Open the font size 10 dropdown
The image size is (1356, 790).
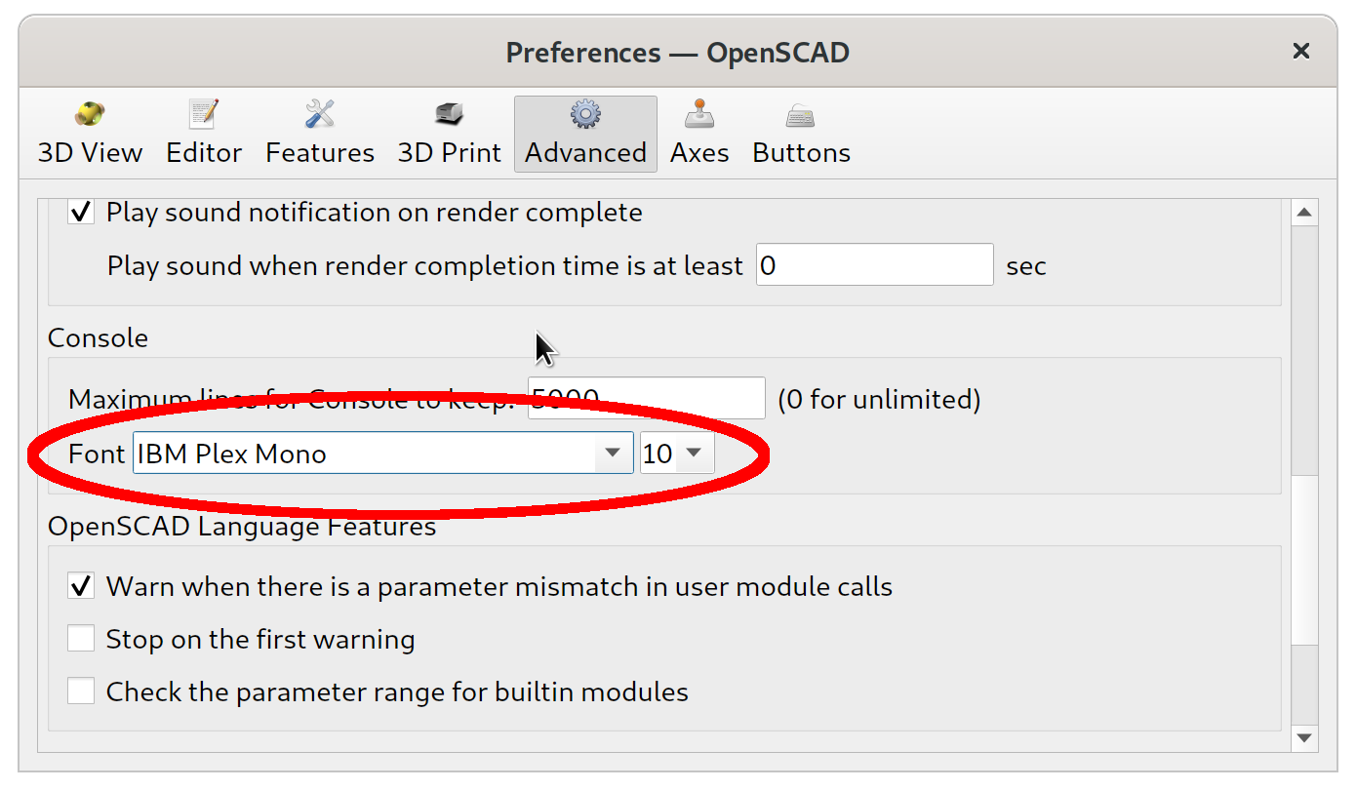(x=694, y=454)
